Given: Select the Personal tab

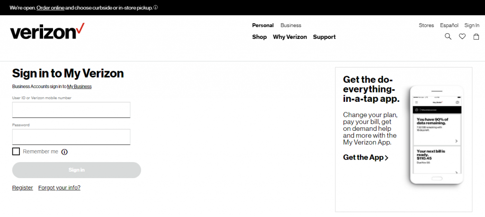Looking at the screenshot, I should [263, 25].
